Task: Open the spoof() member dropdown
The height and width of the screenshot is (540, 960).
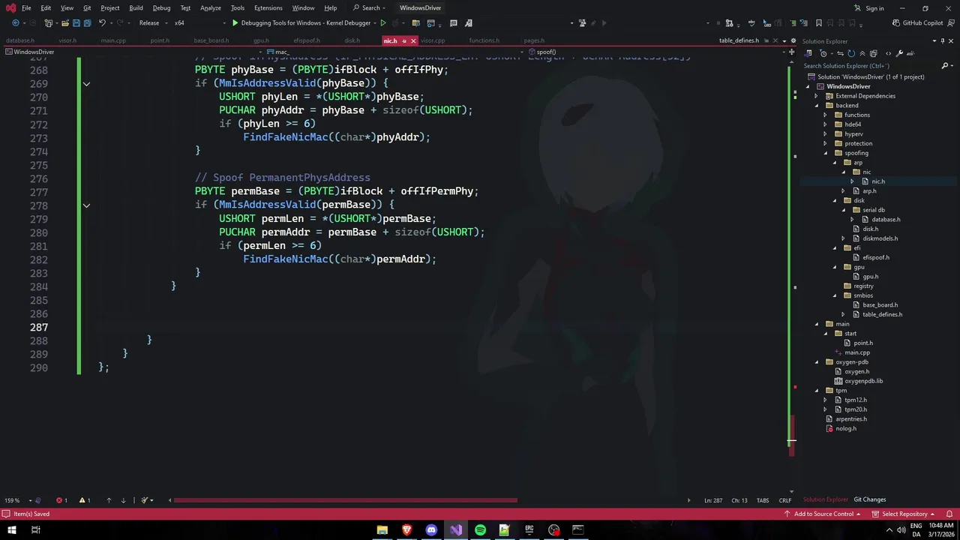Action: pyautogui.click(x=657, y=52)
